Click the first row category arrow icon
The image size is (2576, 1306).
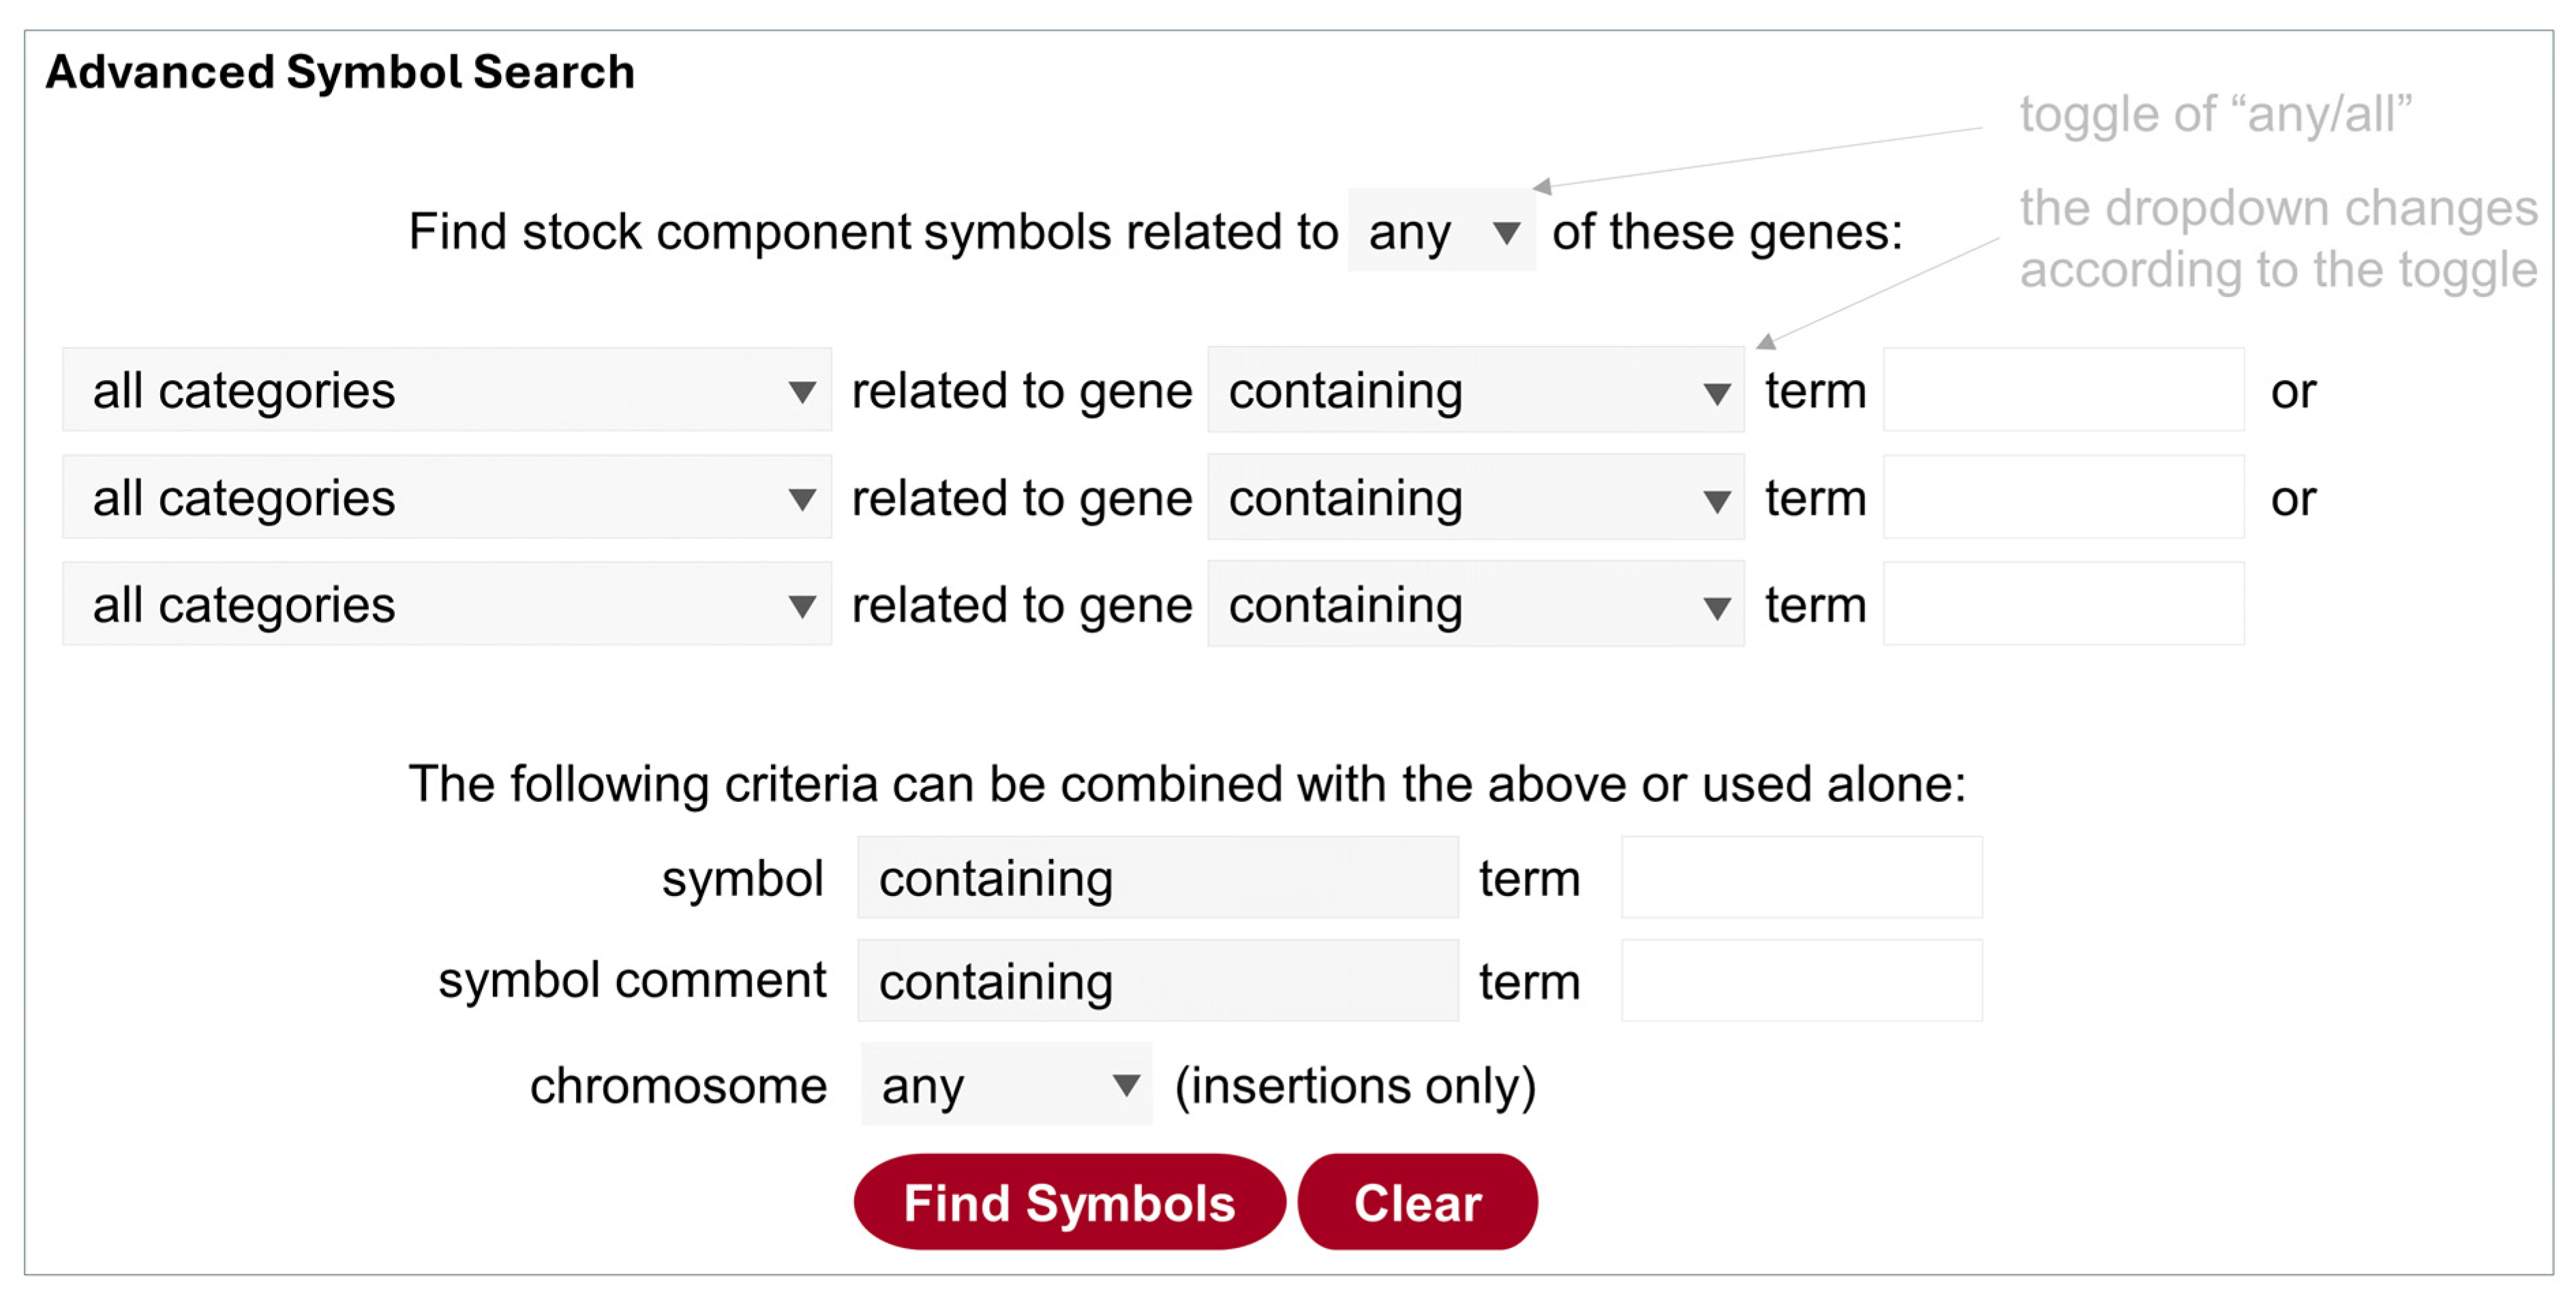(801, 392)
